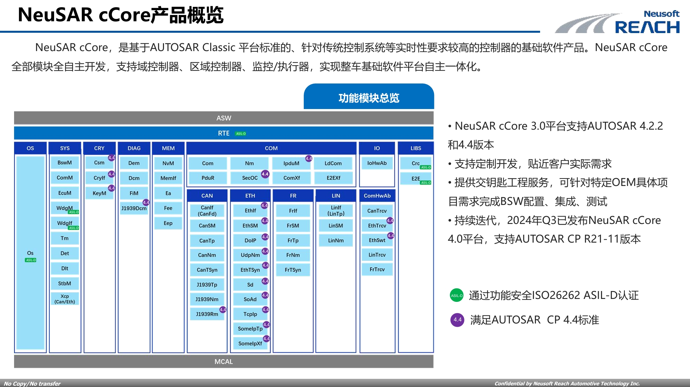Click the CanIf (CanFd) module box
Viewport: 690px width, 387px height.
[x=207, y=211]
